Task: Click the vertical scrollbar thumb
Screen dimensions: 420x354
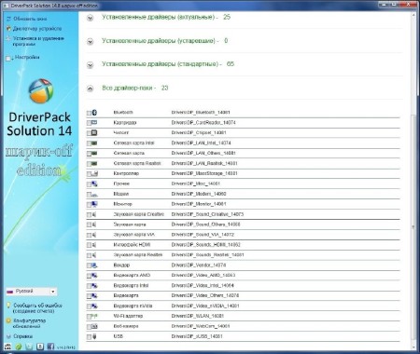Action: coord(413,226)
